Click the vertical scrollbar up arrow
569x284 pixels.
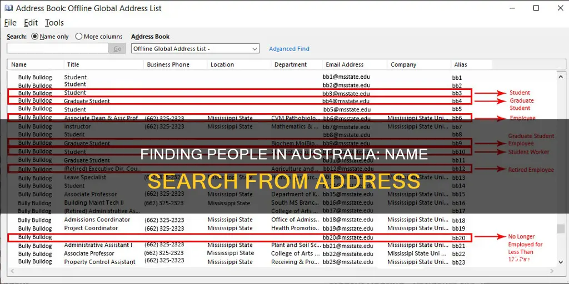(x=561, y=77)
